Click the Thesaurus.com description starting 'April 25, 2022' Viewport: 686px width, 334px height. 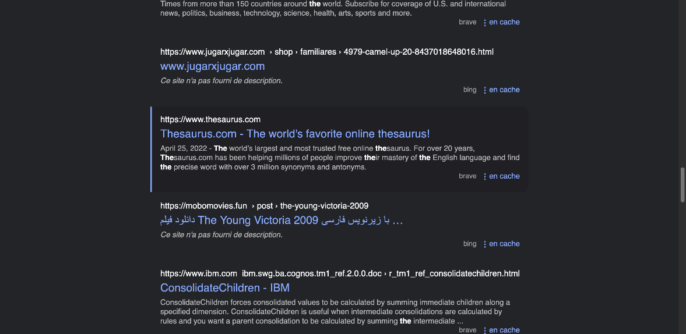tap(340, 158)
